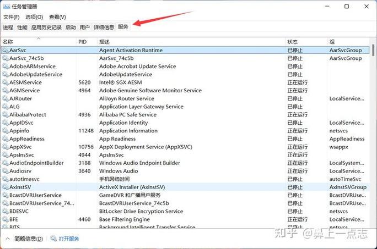This screenshot has width=377, height=249.
Task: Click the AxInstSVGroup group cell
Action: point(348,187)
